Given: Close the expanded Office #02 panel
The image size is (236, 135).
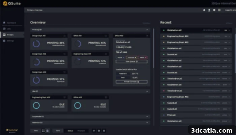Looking at the screenshot, I should pos(147,36).
